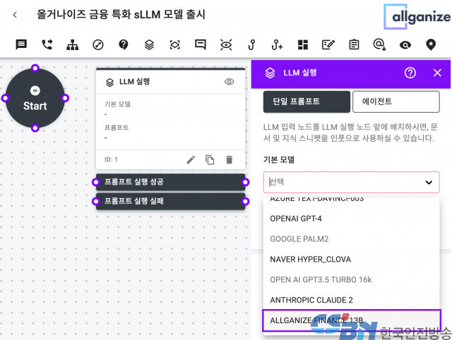This screenshot has width=452, height=340.
Task: Select the 프롬프트 실행 성공 output bar
Action: 170,182
